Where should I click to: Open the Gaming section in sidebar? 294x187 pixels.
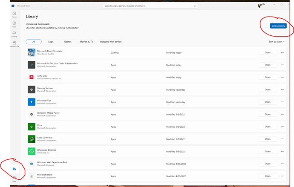tap(14, 34)
